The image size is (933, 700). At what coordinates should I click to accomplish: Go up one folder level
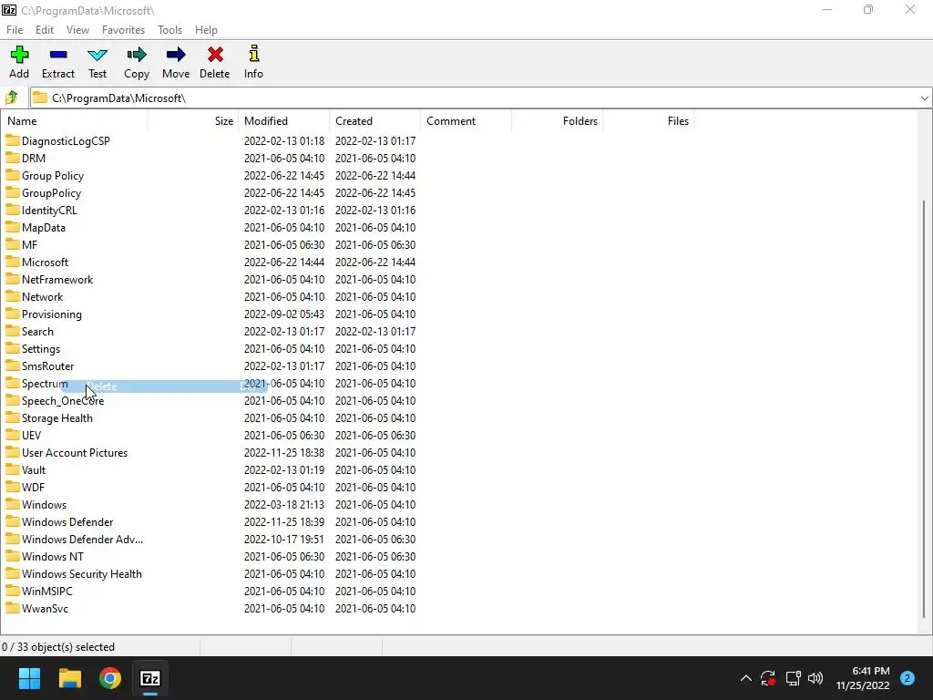[12, 98]
